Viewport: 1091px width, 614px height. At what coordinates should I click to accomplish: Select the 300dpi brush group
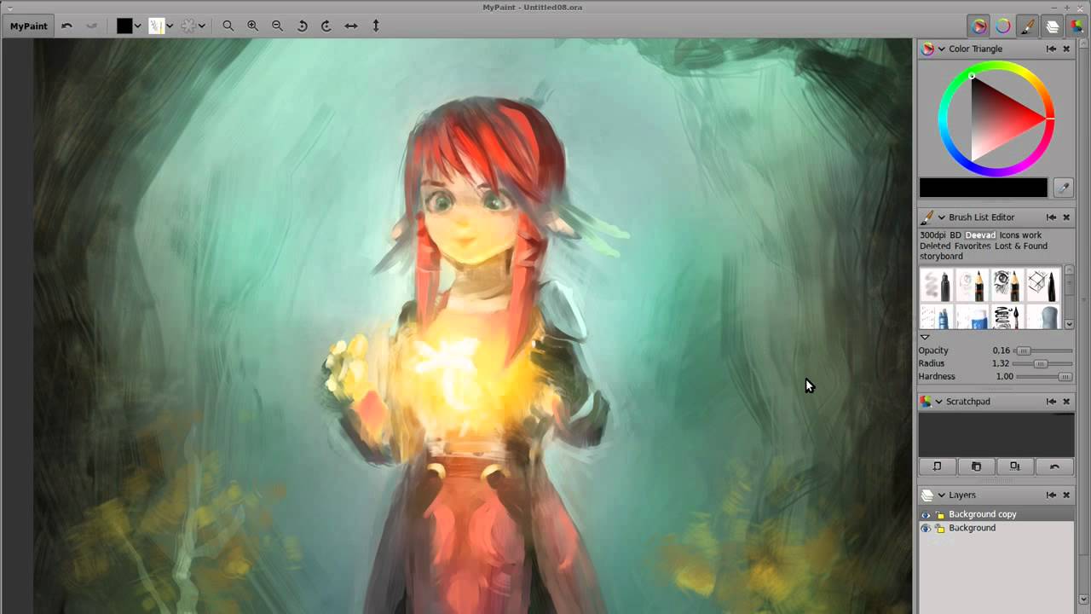[x=932, y=235]
